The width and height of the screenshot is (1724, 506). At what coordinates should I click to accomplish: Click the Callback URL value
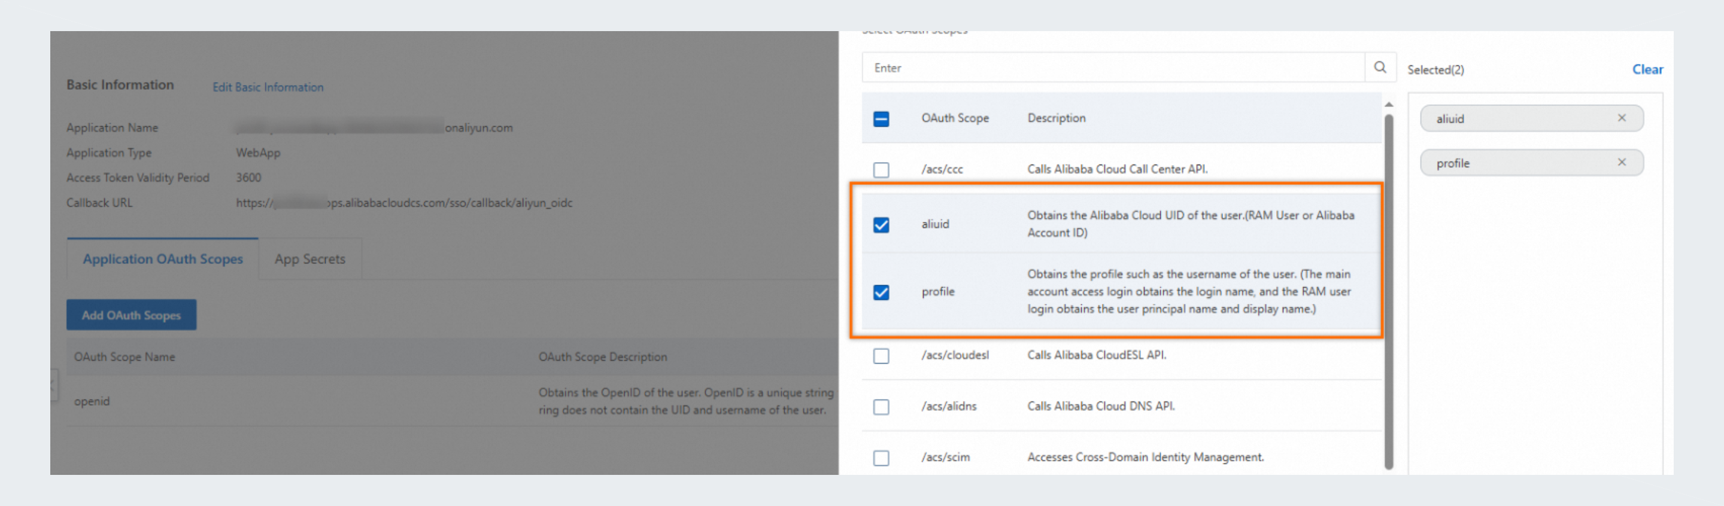[403, 203]
